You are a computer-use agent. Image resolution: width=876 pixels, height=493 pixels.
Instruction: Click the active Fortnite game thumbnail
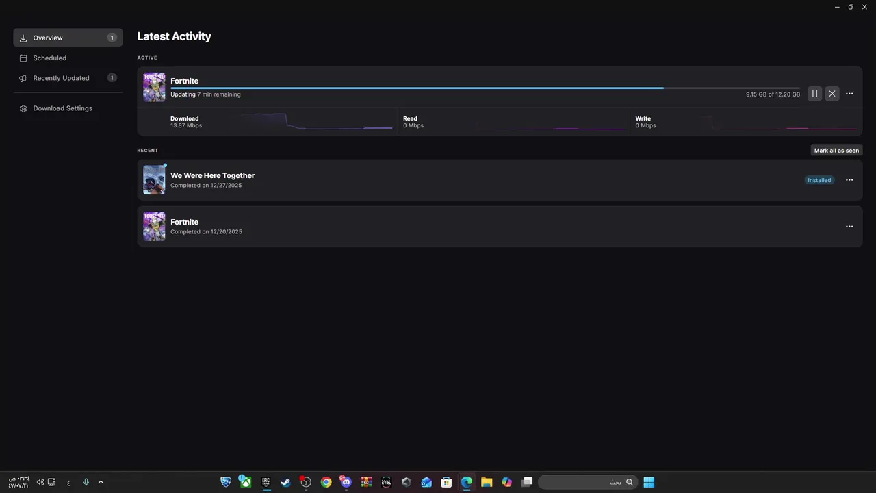tap(154, 87)
